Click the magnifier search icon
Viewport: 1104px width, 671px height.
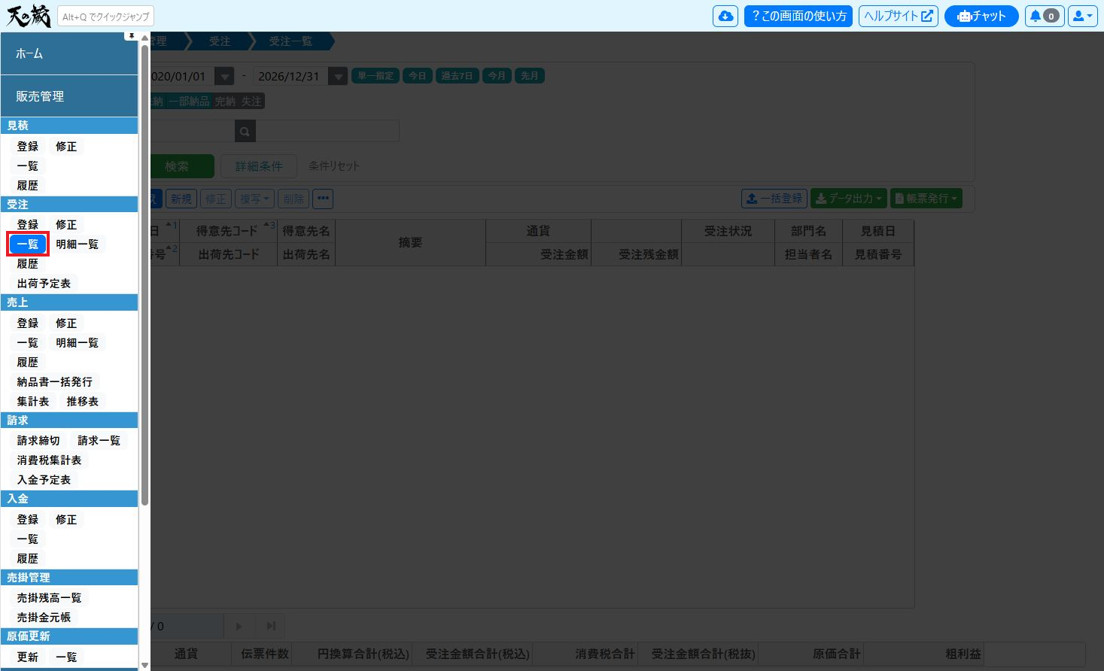tap(245, 132)
